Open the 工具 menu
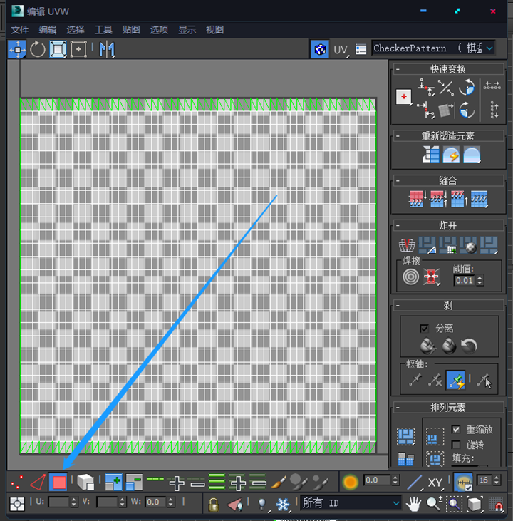The height and width of the screenshot is (521, 513). 103,30
